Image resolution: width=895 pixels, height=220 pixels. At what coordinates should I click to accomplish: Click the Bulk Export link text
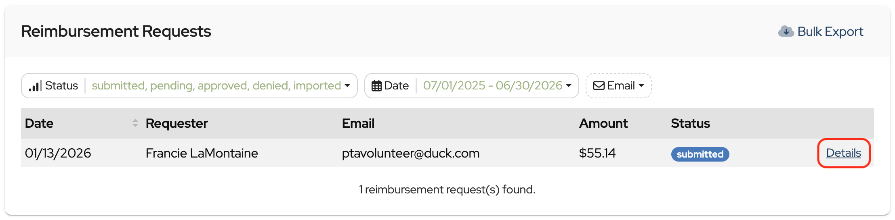[830, 31]
